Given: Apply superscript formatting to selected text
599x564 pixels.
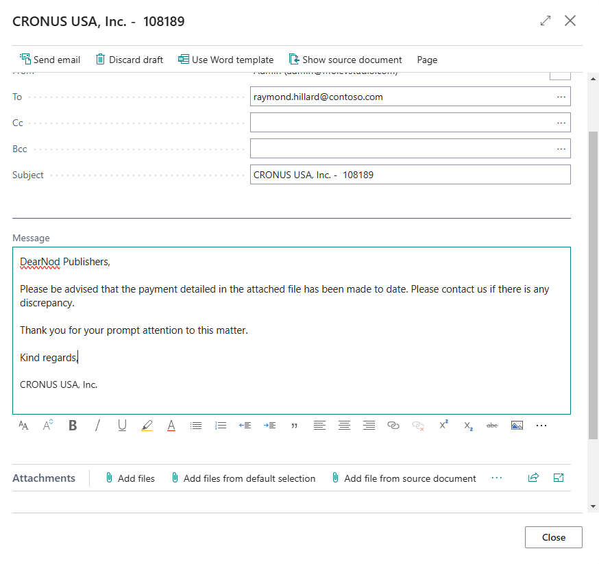Looking at the screenshot, I should click(443, 425).
